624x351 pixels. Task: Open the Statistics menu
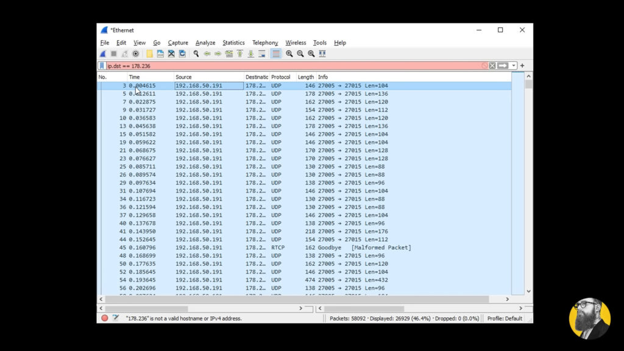point(233,43)
